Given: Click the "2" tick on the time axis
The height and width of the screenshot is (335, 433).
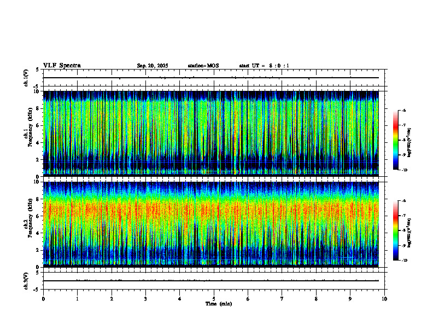Looking at the screenshot, I should 112,299.
